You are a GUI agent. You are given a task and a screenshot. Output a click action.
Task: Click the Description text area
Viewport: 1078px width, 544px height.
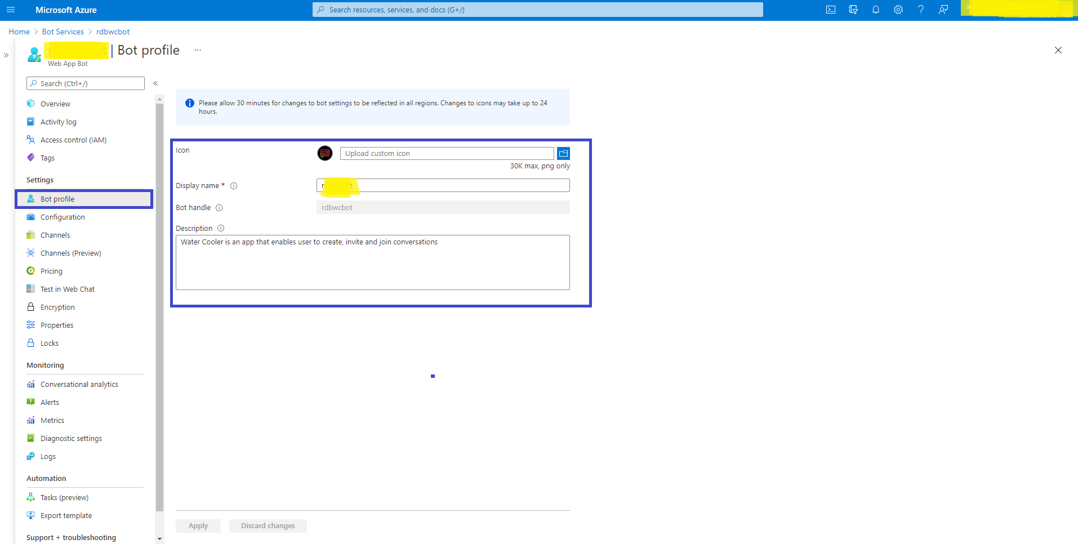click(x=373, y=262)
